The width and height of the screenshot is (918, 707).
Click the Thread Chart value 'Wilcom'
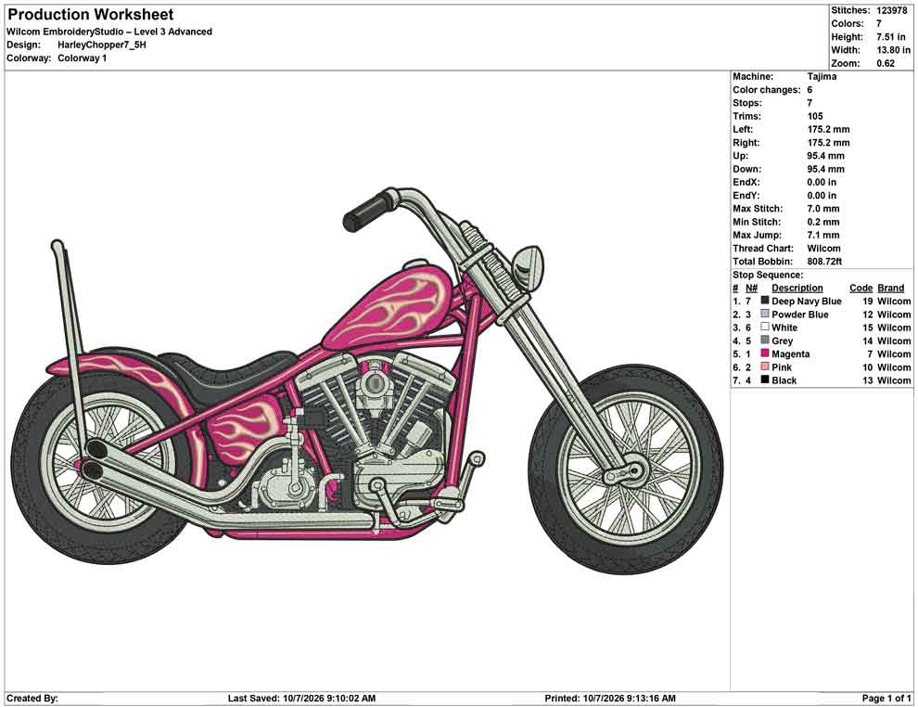coord(823,249)
